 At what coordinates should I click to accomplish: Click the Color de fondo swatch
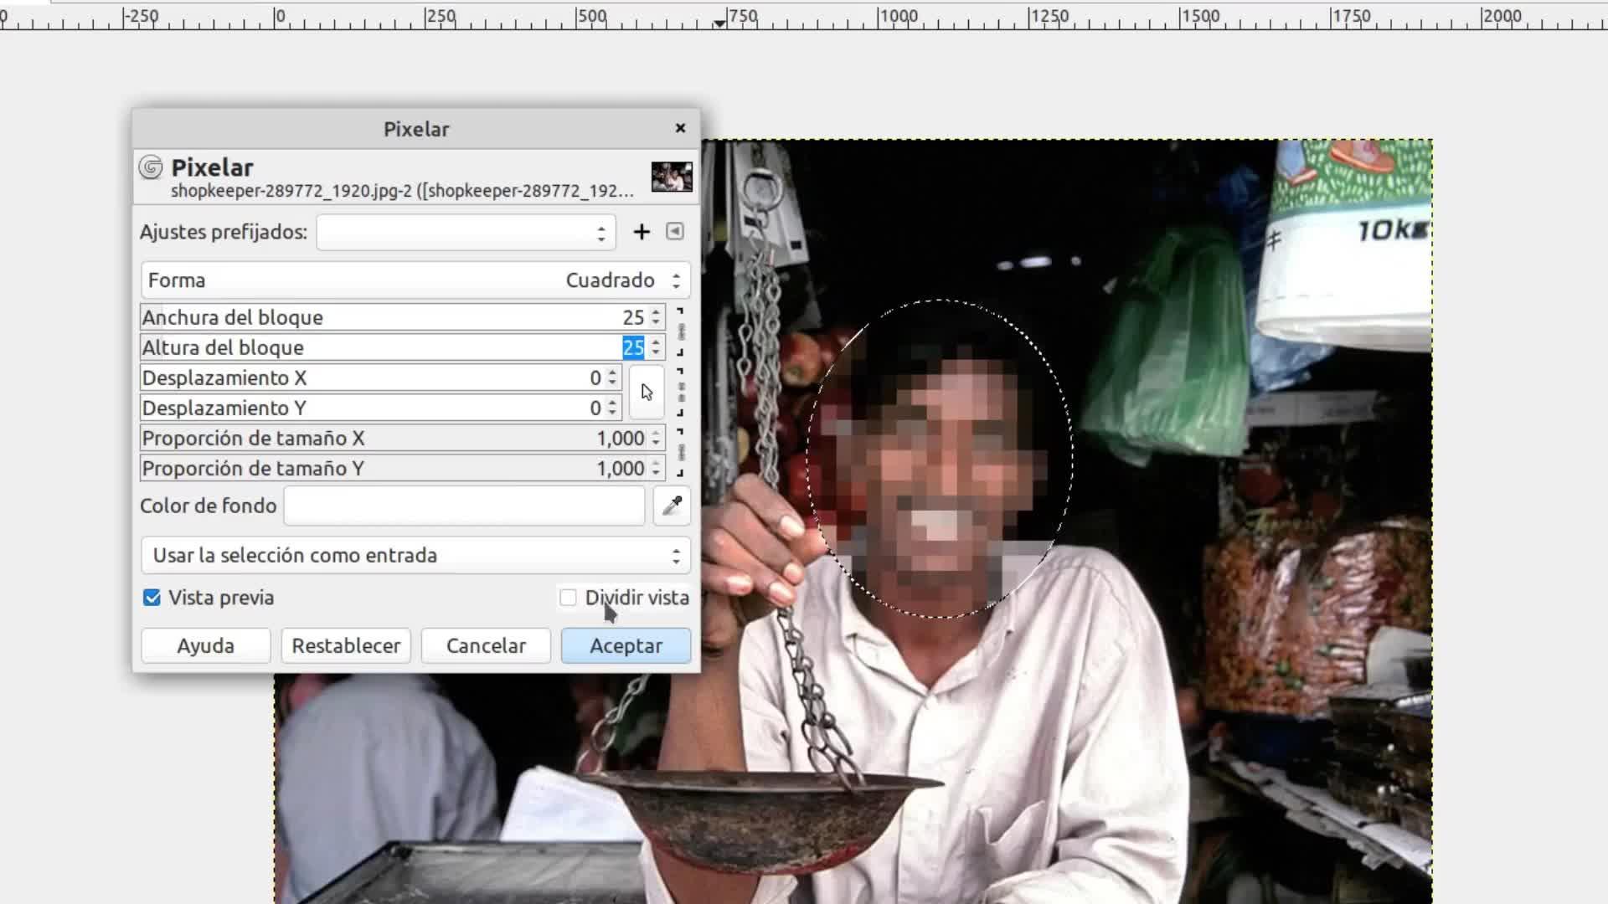coord(464,506)
